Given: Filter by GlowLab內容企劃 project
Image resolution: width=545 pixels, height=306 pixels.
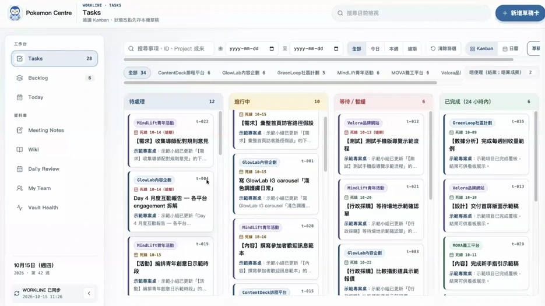Looking at the screenshot, I should pos(244,73).
